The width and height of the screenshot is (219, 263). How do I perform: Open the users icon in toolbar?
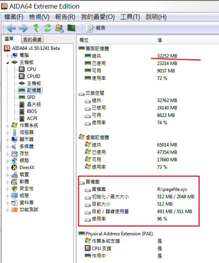[x=59, y=28]
